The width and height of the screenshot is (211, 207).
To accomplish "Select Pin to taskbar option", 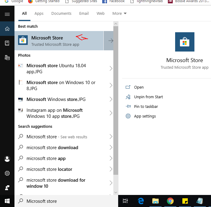I will click(x=146, y=107).
